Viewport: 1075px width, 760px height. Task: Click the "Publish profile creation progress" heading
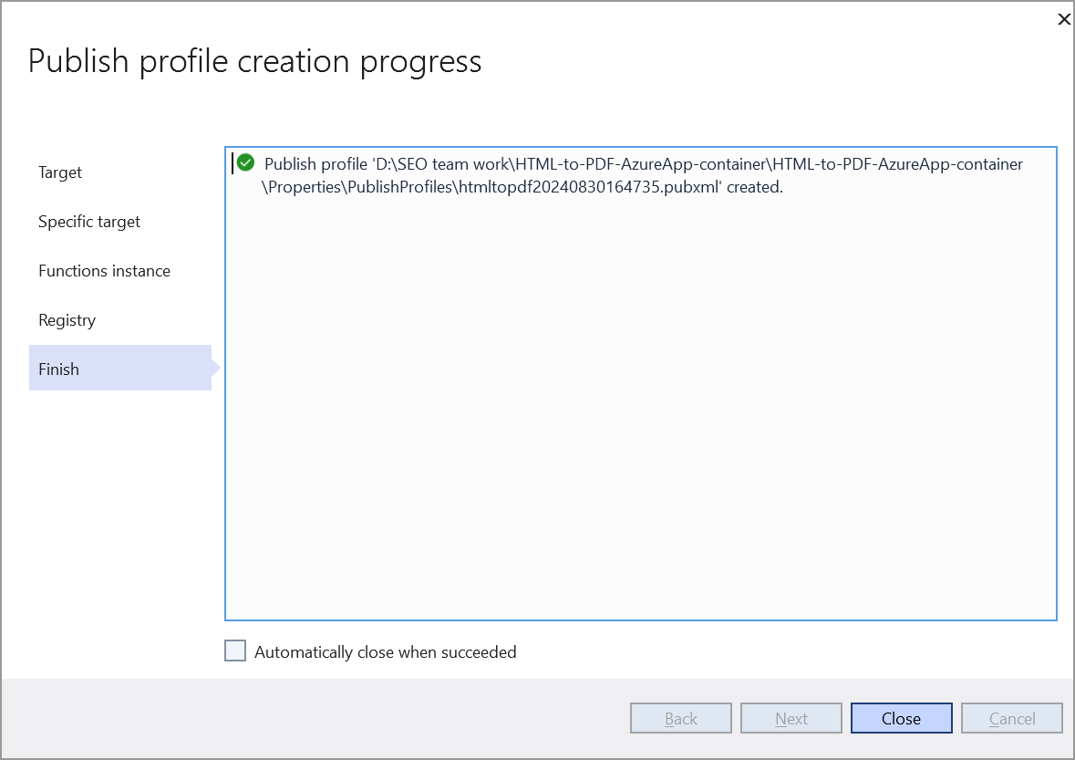(x=255, y=61)
